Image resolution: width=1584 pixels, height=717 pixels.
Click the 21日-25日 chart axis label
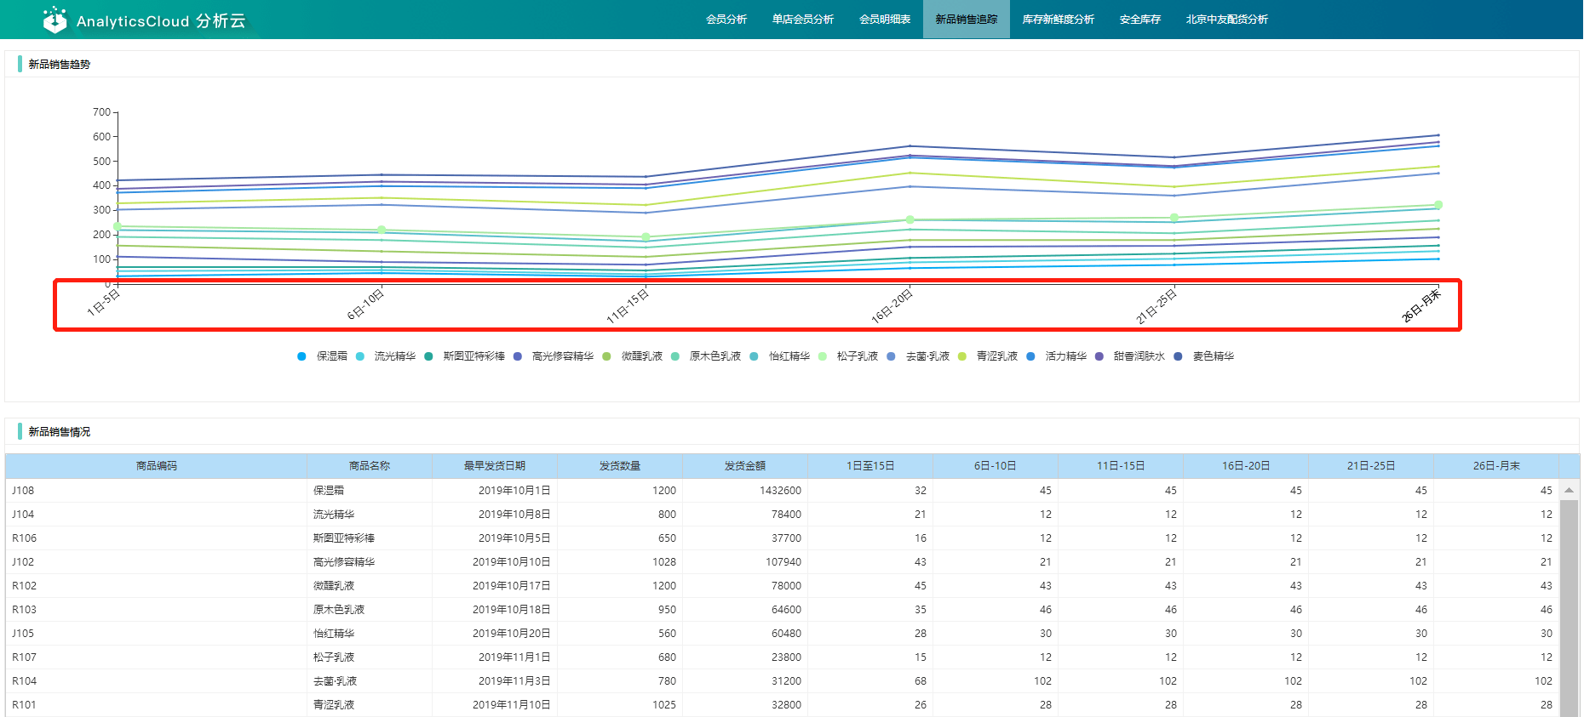pos(1156,306)
